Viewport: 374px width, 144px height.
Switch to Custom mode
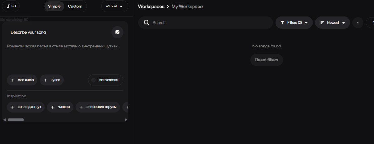point(75,6)
